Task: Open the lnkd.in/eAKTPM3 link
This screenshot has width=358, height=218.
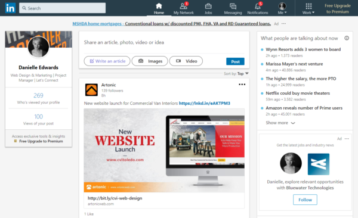Action: click(x=204, y=103)
